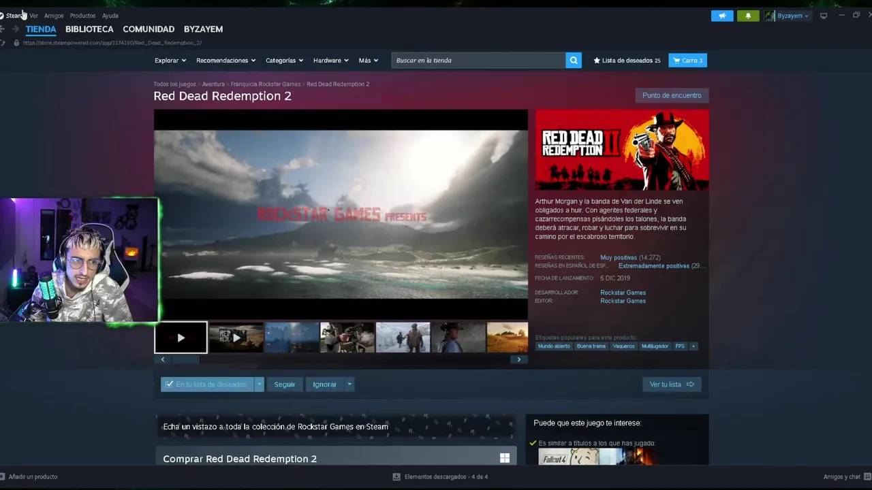The width and height of the screenshot is (872, 490).
Task: Open the green notifications bell
Action: click(748, 16)
